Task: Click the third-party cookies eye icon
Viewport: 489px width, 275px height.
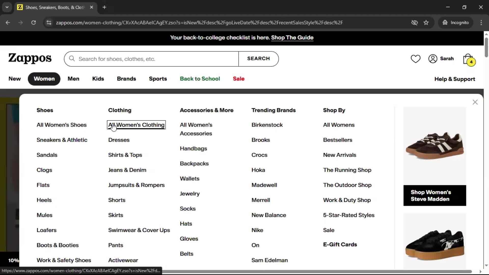Action: click(x=414, y=23)
